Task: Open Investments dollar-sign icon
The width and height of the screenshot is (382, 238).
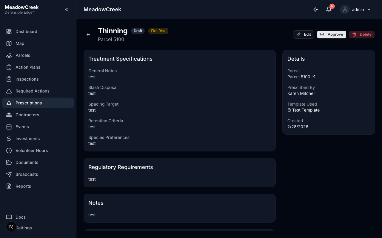Action: click(x=9, y=139)
